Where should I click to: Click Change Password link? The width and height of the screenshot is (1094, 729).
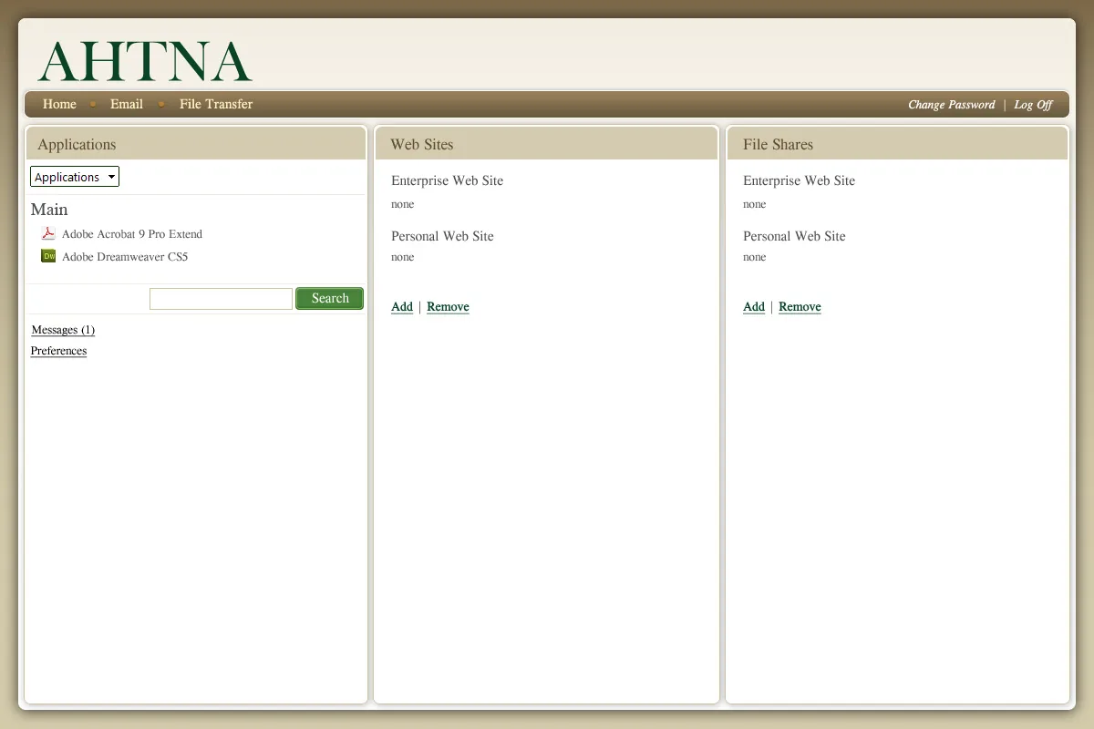tap(951, 105)
